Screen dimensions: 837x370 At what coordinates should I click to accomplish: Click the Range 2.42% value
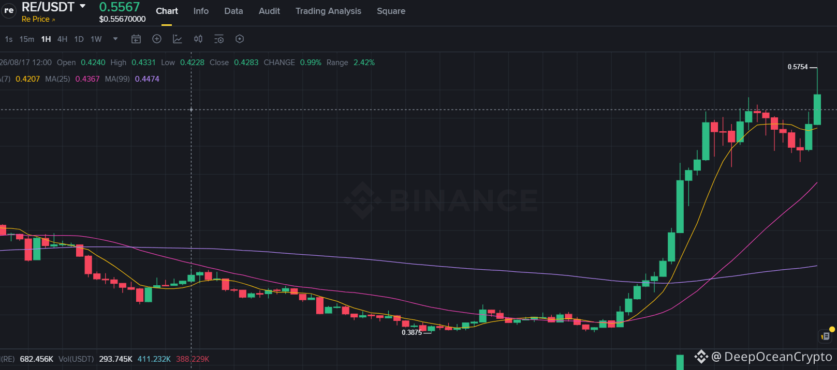[x=364, y=63]
